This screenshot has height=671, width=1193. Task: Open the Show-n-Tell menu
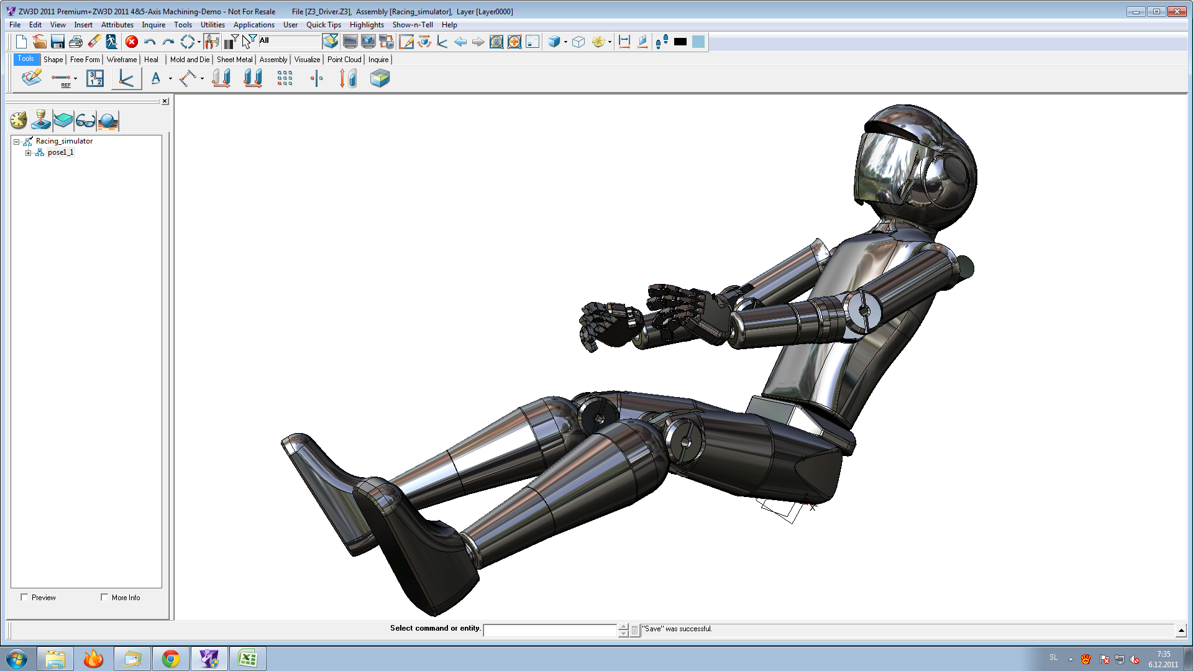413,25
